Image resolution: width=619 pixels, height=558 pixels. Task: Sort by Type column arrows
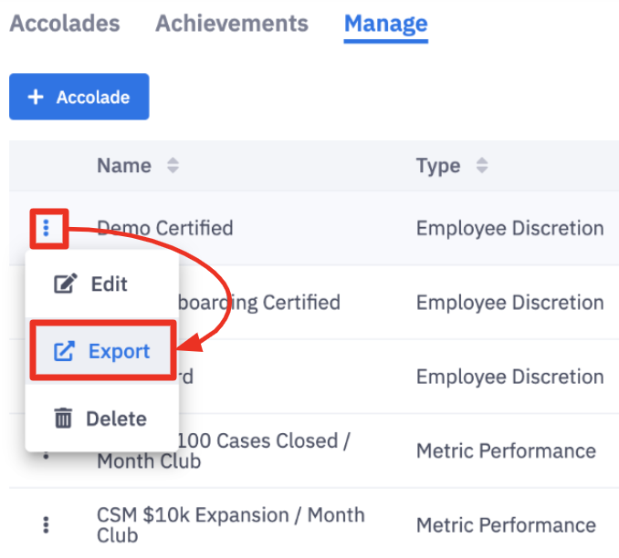(x=482, y=166)
